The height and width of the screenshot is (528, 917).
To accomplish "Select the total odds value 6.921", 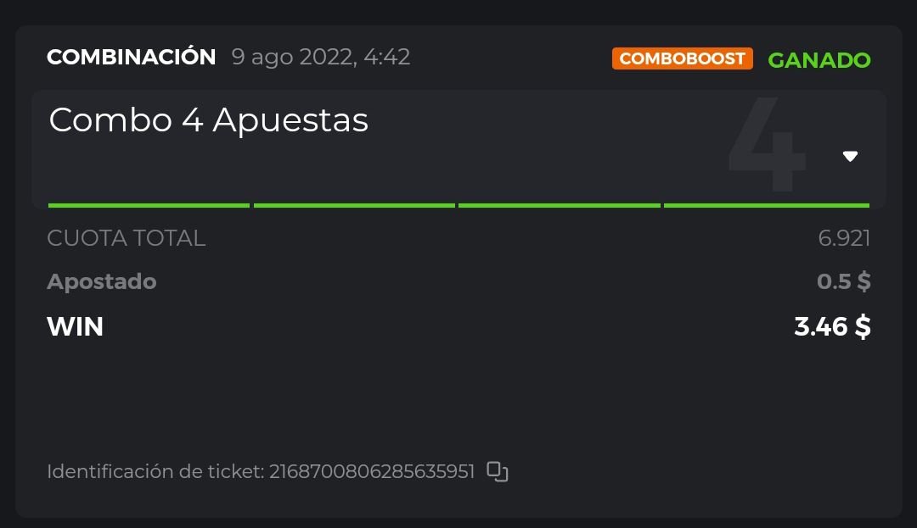I will pos(844,238).
